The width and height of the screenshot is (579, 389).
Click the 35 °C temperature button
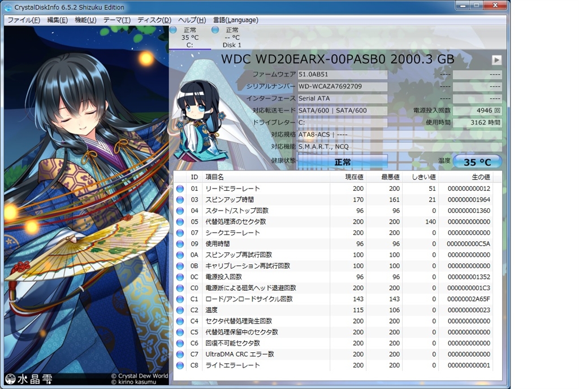point(477,162)
